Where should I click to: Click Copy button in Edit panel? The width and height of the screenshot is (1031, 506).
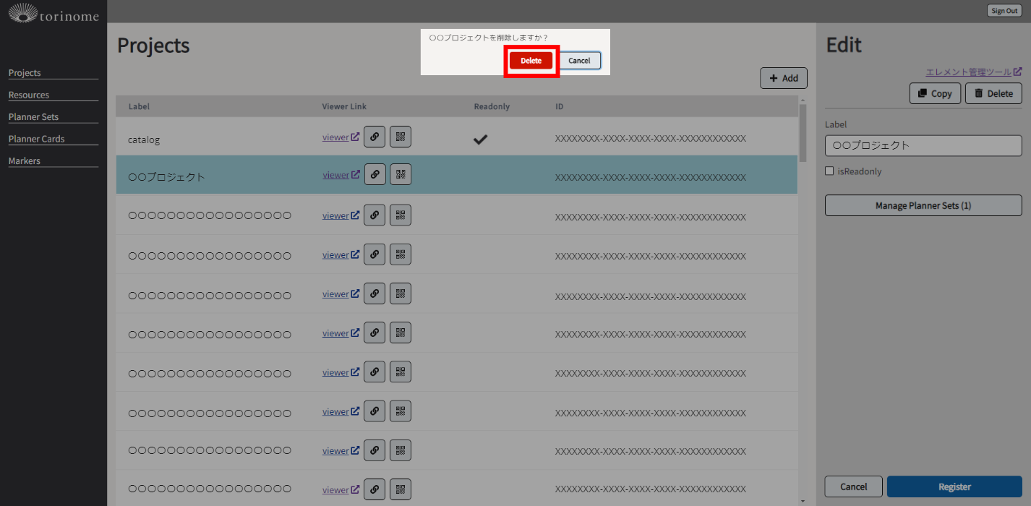[935, 93]
